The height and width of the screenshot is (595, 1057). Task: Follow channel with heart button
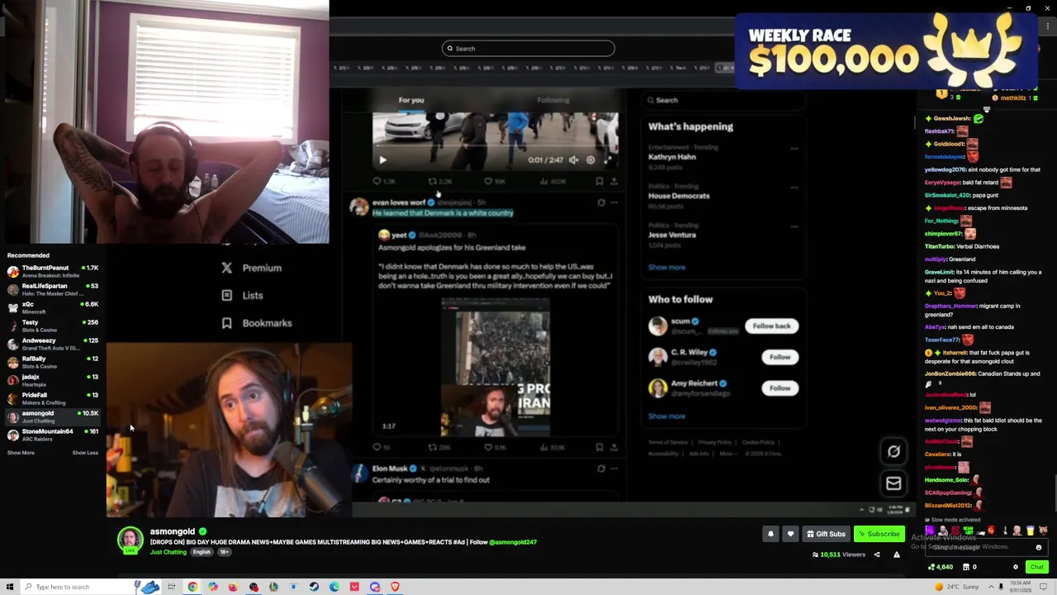(x=790, y=534)
